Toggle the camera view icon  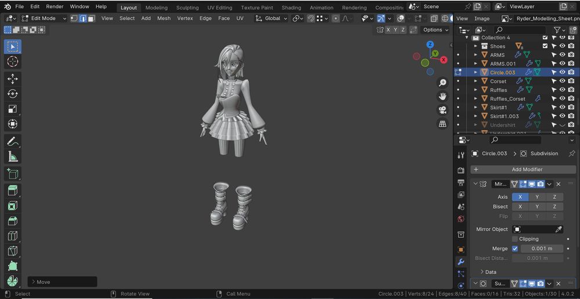[443, 110]
